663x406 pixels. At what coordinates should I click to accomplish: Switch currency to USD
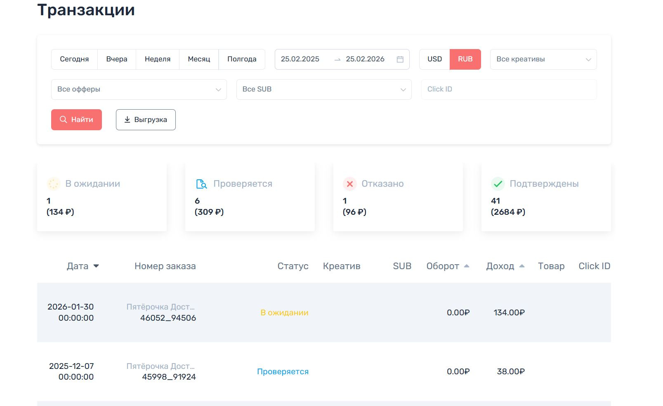[x=434, y=59]
